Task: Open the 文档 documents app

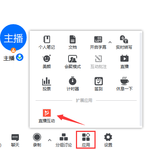Action: tap(73, 42)
